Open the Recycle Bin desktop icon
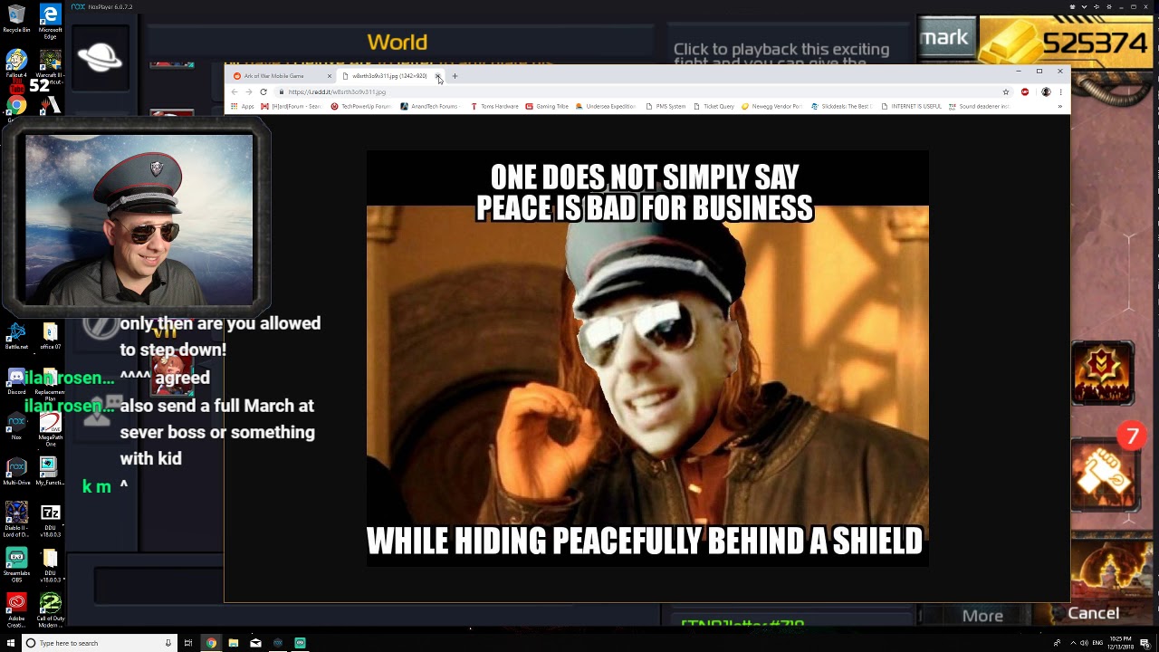 16,18
